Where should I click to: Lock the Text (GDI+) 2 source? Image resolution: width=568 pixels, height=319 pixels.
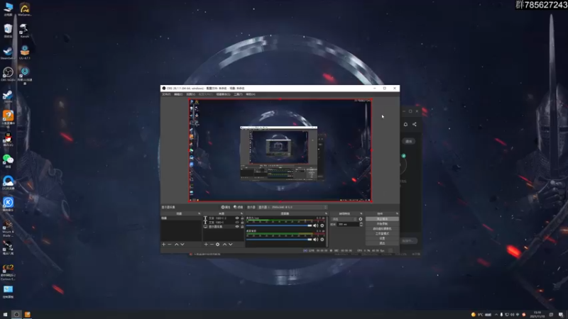click(242, 218)
